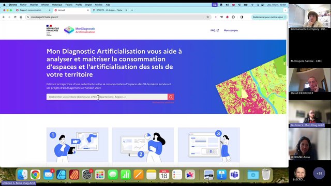Open the Profils menu

(79, 5)
